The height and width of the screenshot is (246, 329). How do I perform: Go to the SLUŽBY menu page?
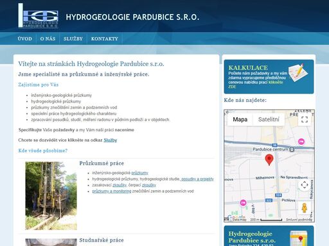coord(73,38)
